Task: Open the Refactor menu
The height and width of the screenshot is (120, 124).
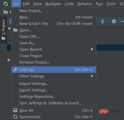Action: pos(85,4)
